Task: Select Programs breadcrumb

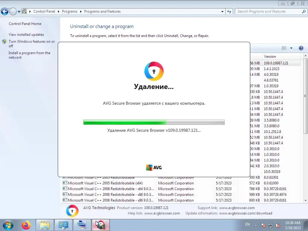Action: [69, 11]
